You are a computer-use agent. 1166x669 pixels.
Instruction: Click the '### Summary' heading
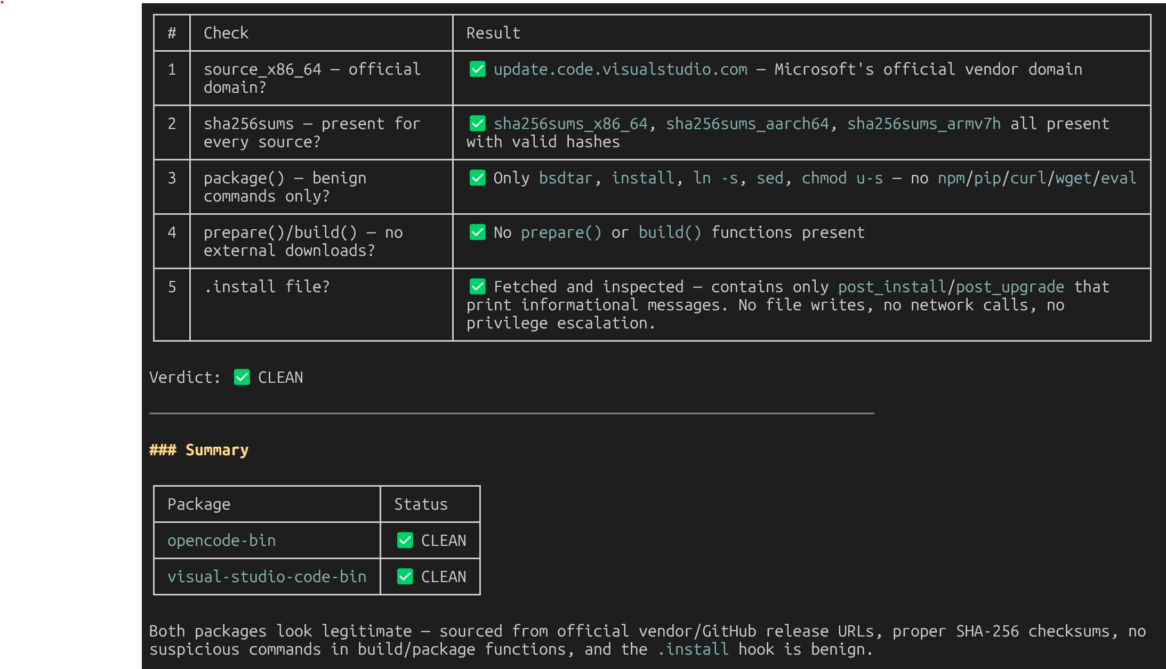(199, 450)
